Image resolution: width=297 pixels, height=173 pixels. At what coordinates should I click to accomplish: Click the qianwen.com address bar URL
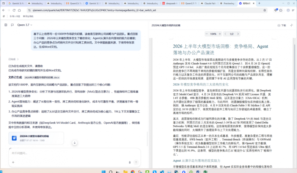[94, 10]
